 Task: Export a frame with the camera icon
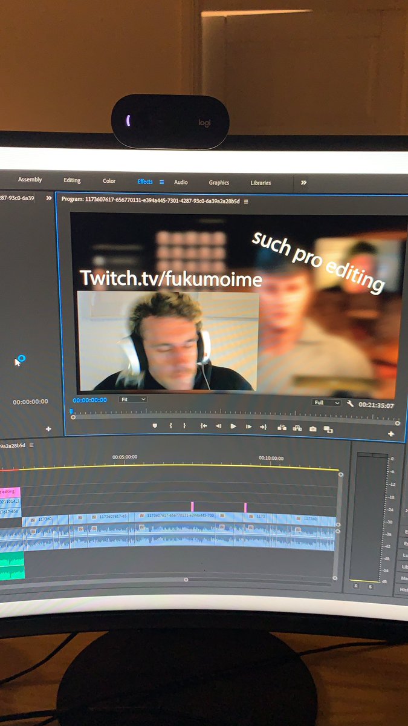[x=312, y=428]
